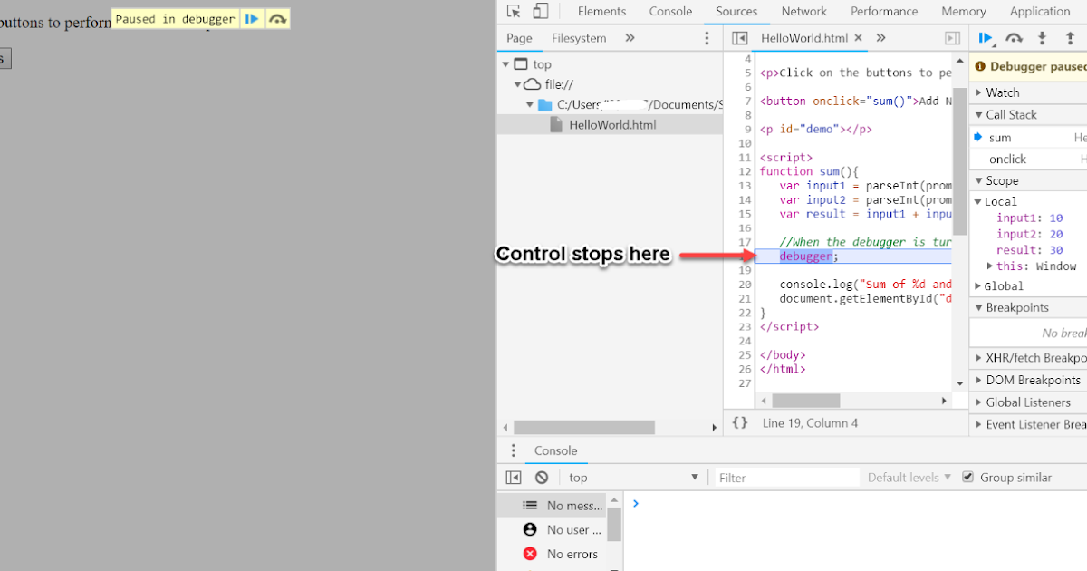This screenshot has height=571, width=1087.
Task: Step into the next function call
Action: [x=1043, y=37]
